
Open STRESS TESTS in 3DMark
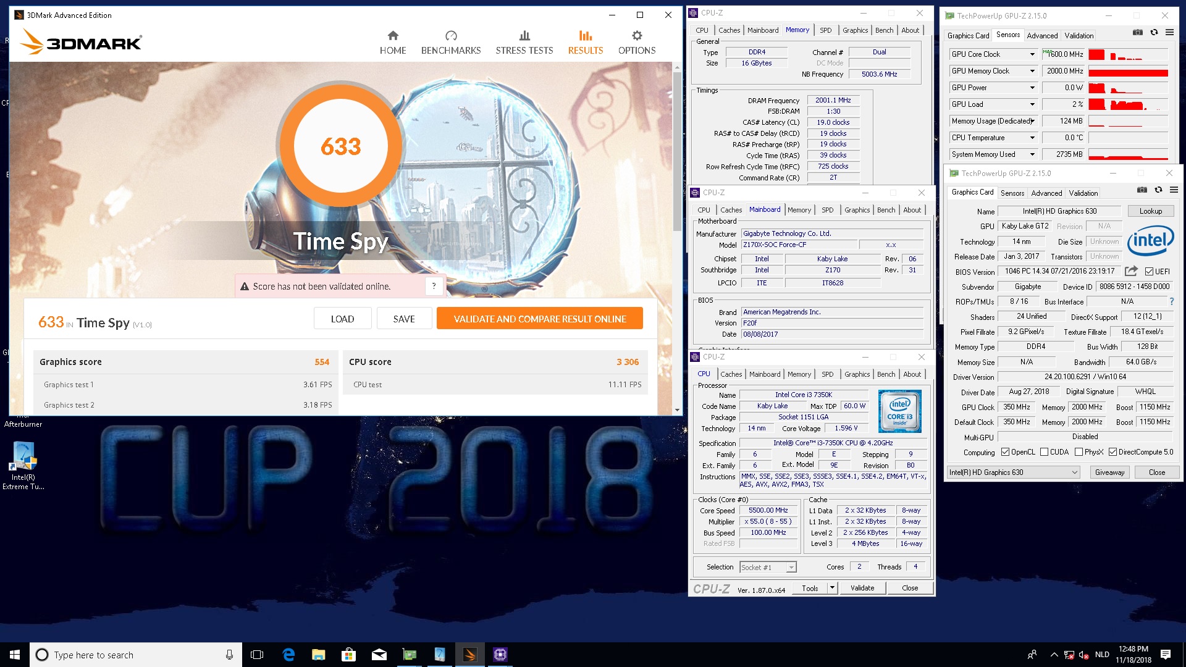[524, 43]
